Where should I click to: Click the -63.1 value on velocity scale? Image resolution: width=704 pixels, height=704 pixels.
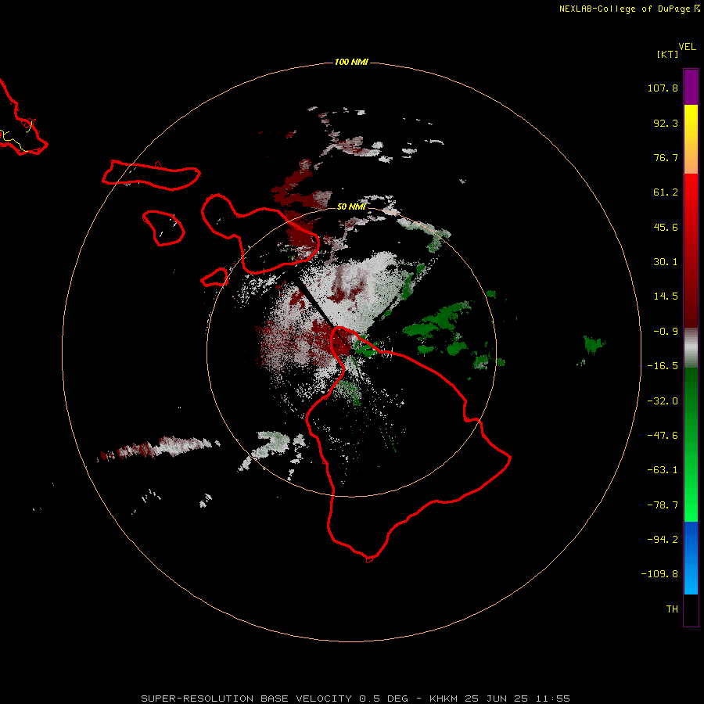pyautogui.click(x=663, y=470)
